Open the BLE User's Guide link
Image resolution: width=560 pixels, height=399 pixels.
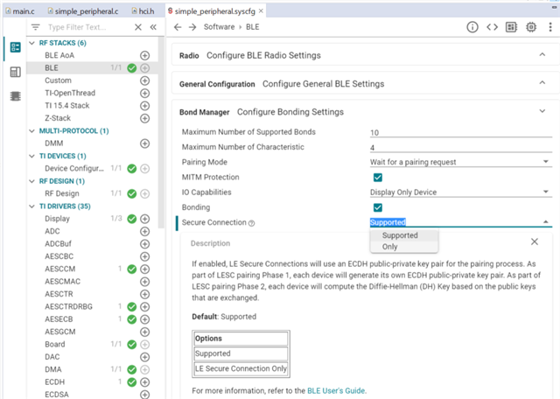pos(336,390)
